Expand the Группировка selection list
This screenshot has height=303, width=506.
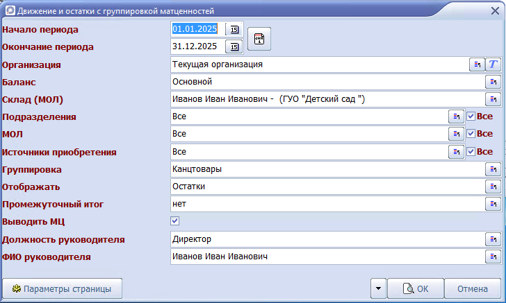click(x=493, y=168)
